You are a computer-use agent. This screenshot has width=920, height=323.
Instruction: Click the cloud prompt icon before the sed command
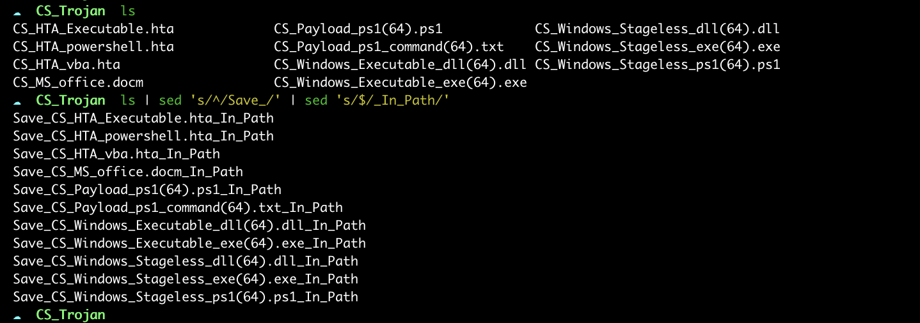(17, 101)
